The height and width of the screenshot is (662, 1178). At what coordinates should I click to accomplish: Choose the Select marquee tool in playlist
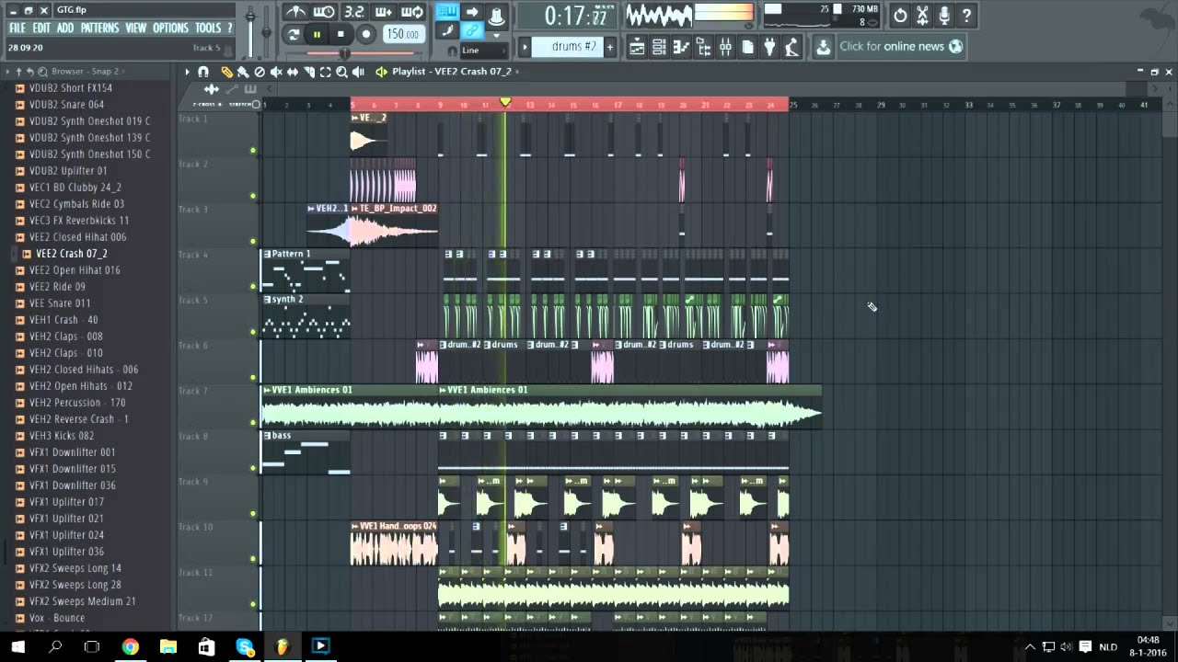pyautogui.click(x=325, y=72)
